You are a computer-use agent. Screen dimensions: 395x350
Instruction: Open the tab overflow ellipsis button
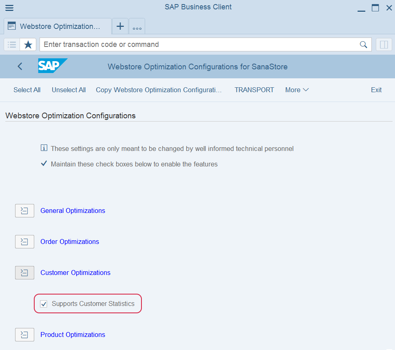137,27
